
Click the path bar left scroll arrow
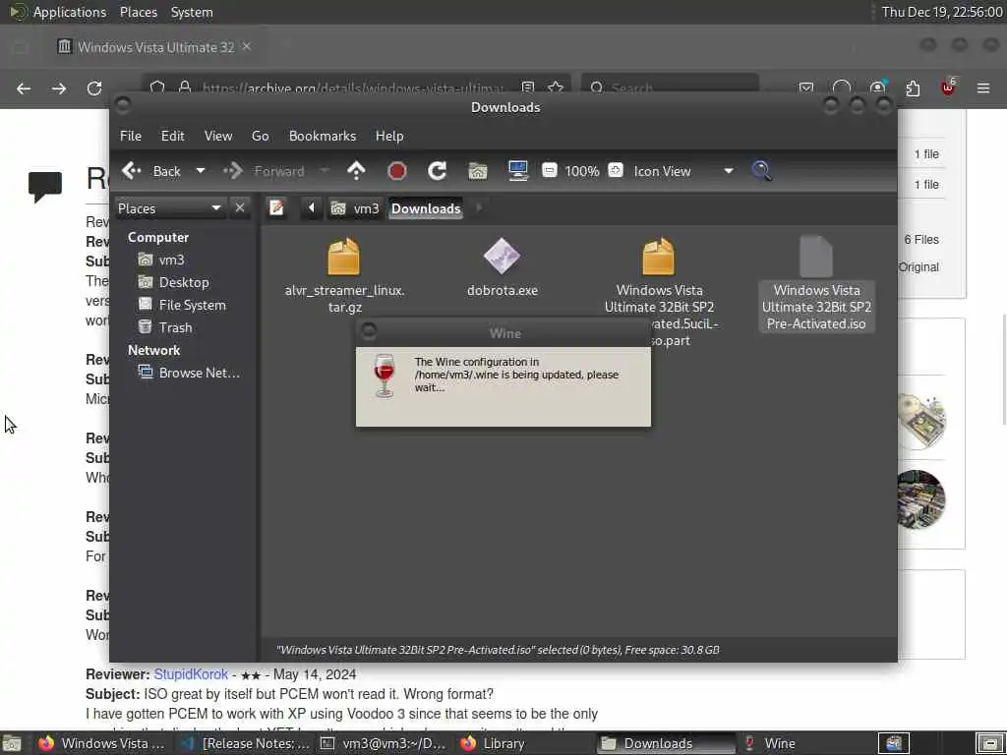point(312,208)
